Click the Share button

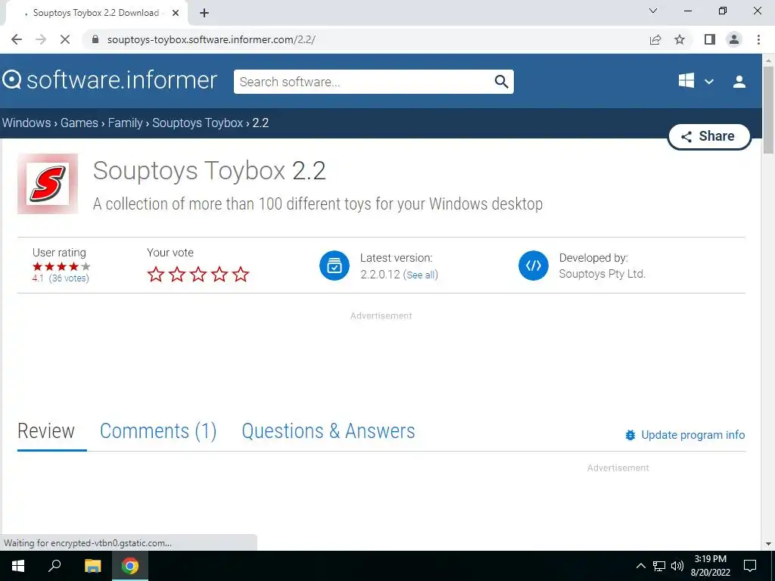709,136
